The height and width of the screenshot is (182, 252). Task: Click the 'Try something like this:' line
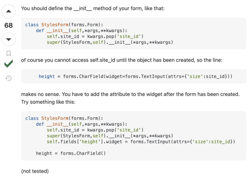48,102
